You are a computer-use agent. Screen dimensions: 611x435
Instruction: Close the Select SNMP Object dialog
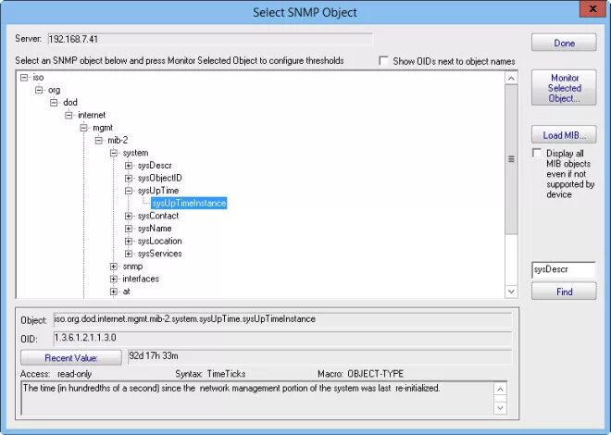click(592, 9)
